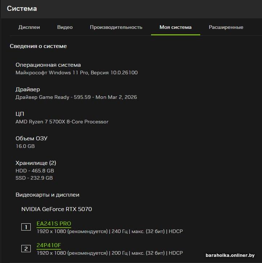Click the Система page title

pyautogui.click(x=22, y=9)
